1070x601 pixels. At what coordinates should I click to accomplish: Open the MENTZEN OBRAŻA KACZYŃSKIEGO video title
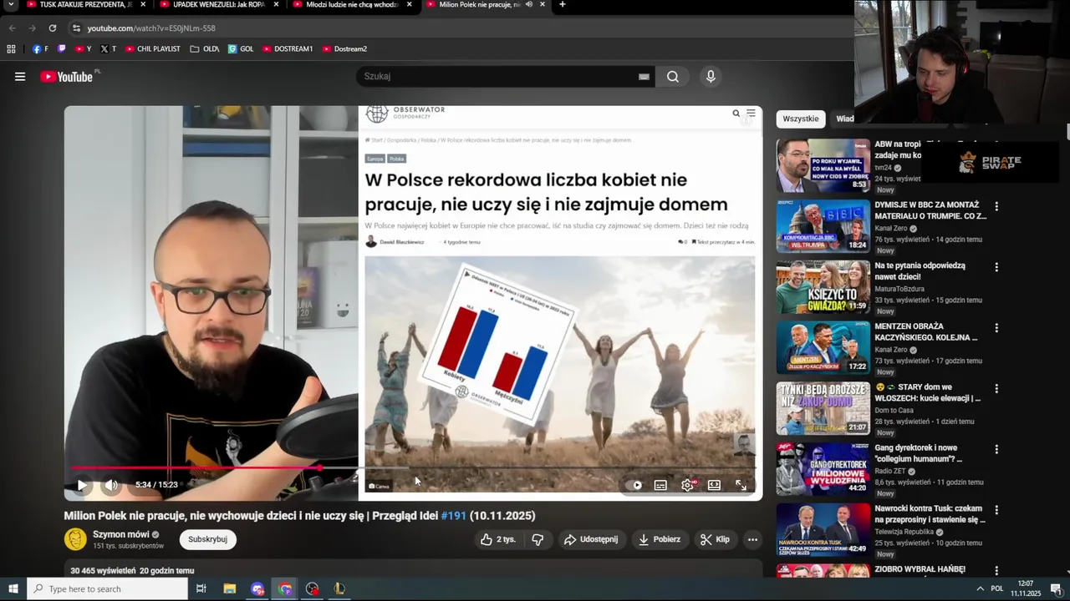926,332
